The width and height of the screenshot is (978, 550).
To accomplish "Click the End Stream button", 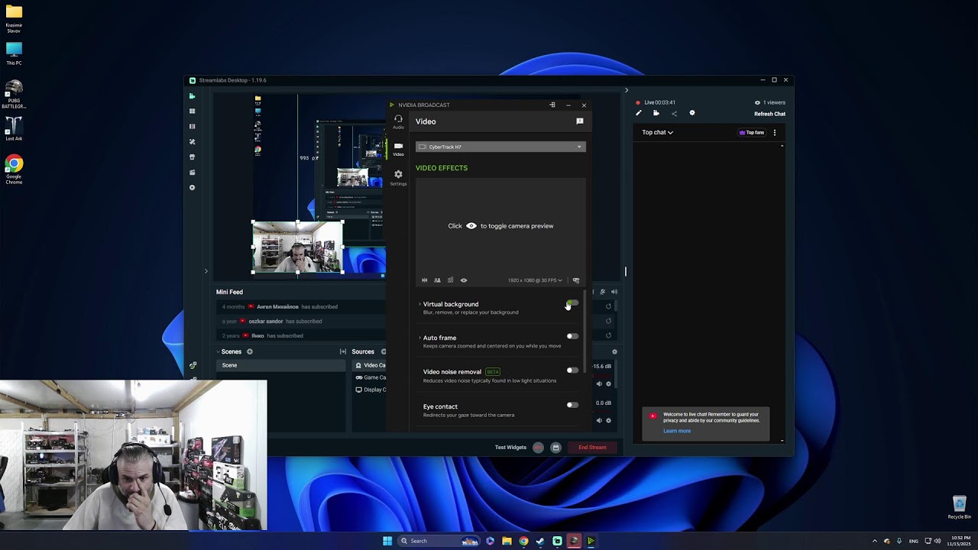I will pos(592,448).
